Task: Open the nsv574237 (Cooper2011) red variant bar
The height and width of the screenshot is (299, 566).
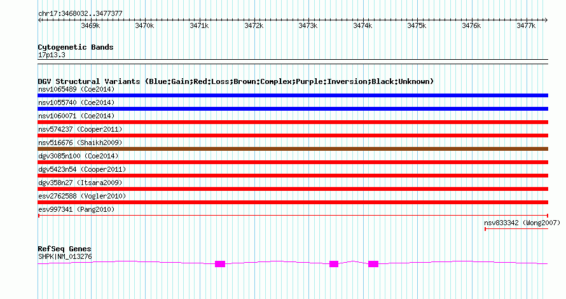Action: click(293, 136)
